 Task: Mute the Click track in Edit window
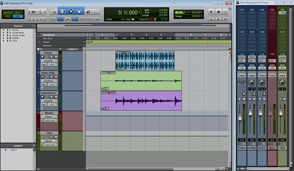coord(56,137)
